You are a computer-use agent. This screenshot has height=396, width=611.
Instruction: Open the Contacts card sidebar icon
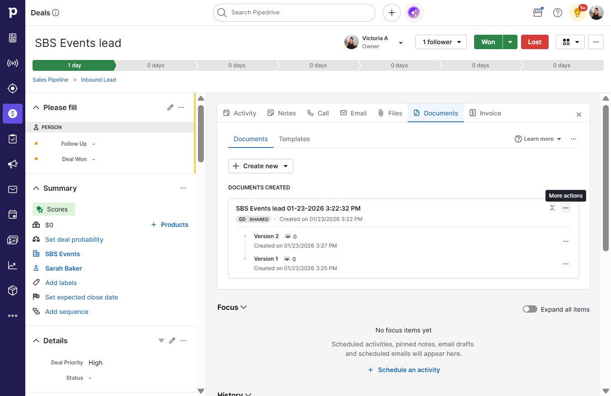tap(13, 240)
